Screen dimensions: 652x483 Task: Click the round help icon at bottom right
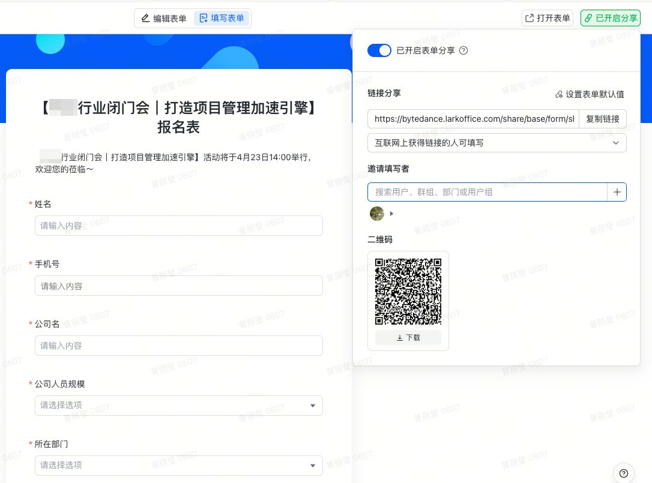[x=624, y=473]
